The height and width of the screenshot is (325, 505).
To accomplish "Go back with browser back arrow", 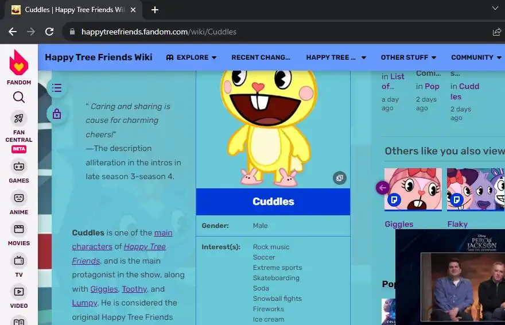I will pyautogui.click(x=13, y=32).
